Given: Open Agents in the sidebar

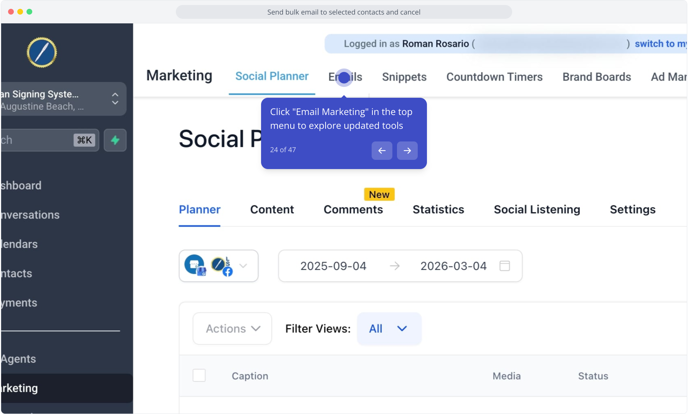Looking at the screenshot, I should point(18,359).
